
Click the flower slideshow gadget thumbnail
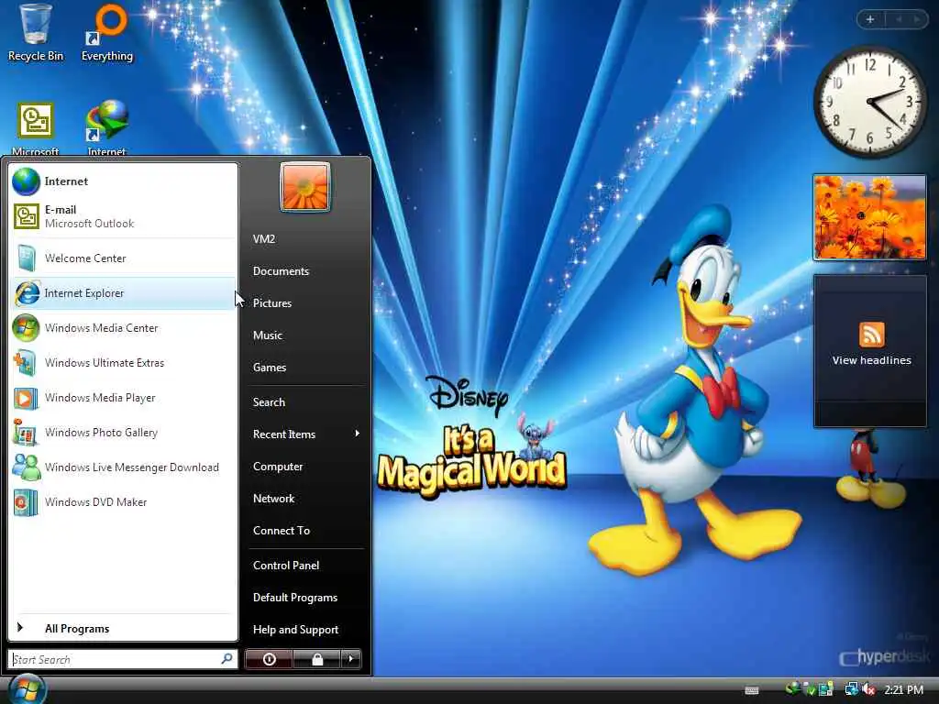point(869,217)
